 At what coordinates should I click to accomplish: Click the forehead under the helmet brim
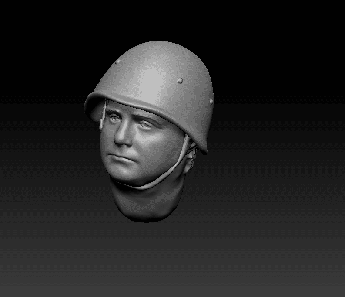pos(131,109)
